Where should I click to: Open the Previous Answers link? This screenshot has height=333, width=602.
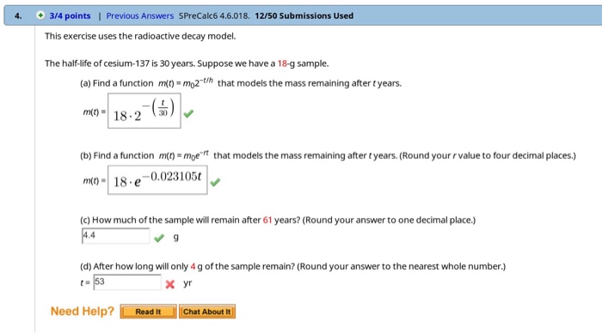(139, 15)
